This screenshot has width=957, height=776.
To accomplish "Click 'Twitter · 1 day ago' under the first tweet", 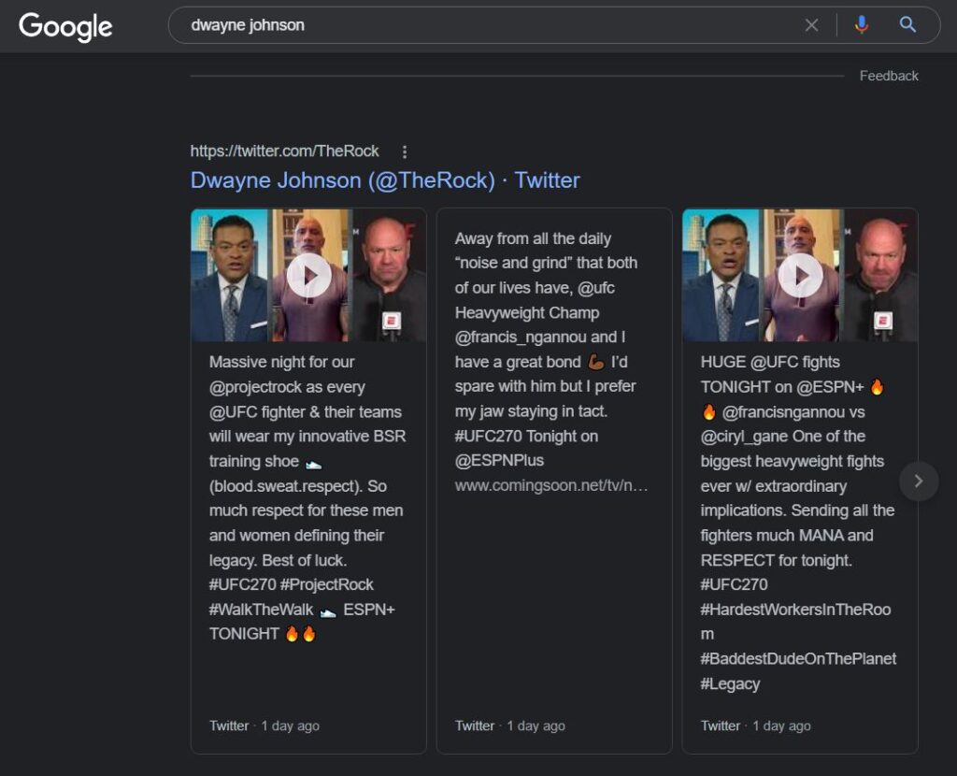I will [264, 726].
